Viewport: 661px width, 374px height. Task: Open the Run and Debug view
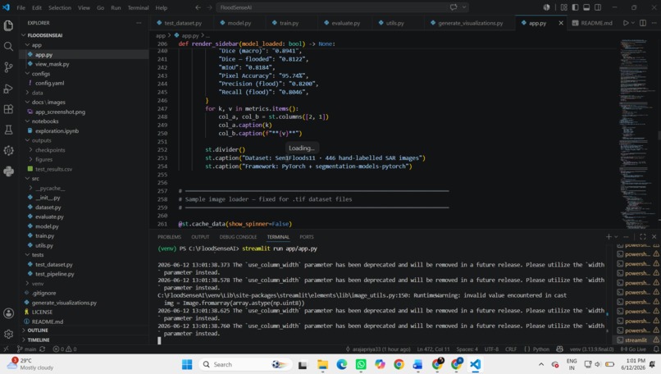coord(8,88)
